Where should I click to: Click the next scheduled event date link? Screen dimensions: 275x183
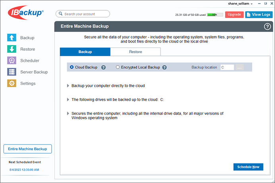click(24, 170)
